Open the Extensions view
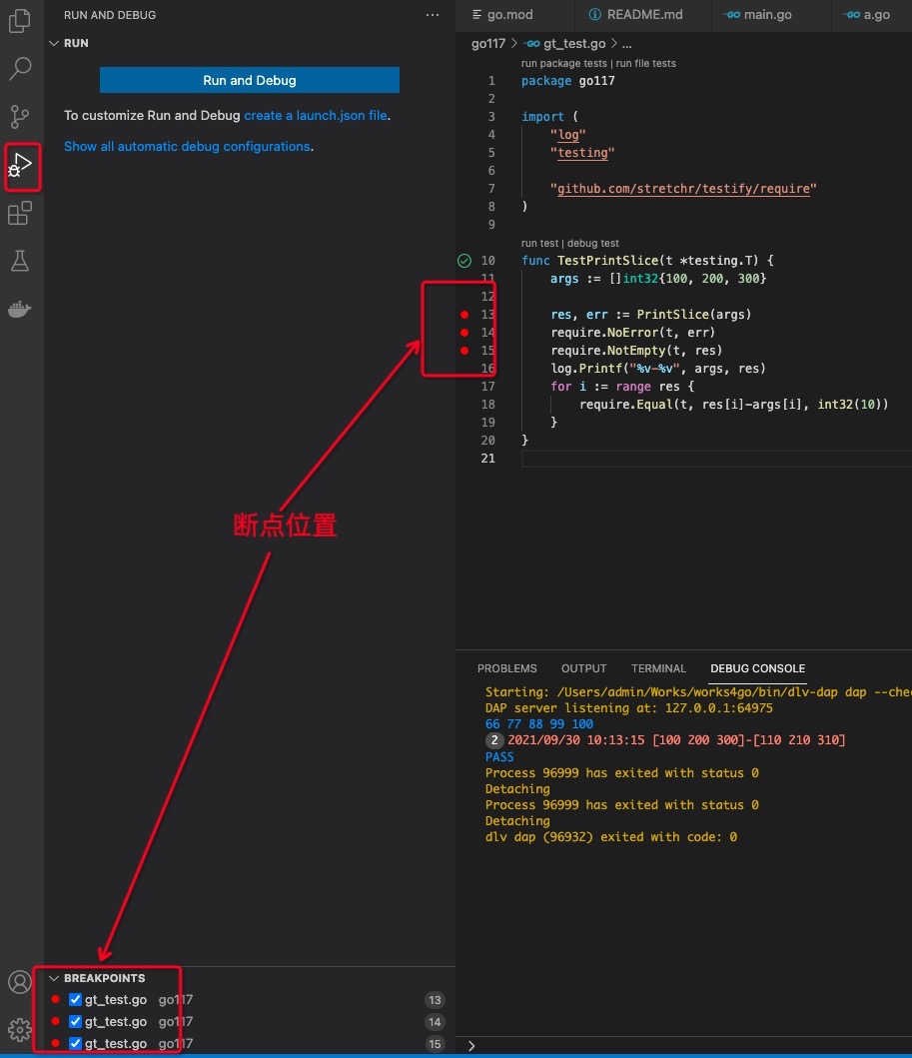The width and height of the screenshot is (912, 1058). (20, 213)
